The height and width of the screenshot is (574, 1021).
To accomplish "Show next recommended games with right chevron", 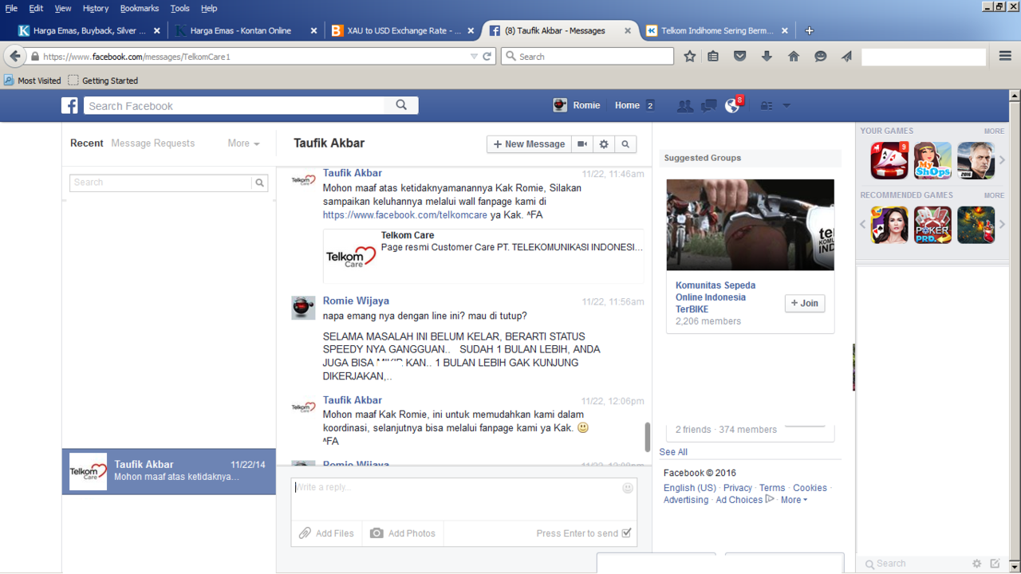I will pos(1003,225).
